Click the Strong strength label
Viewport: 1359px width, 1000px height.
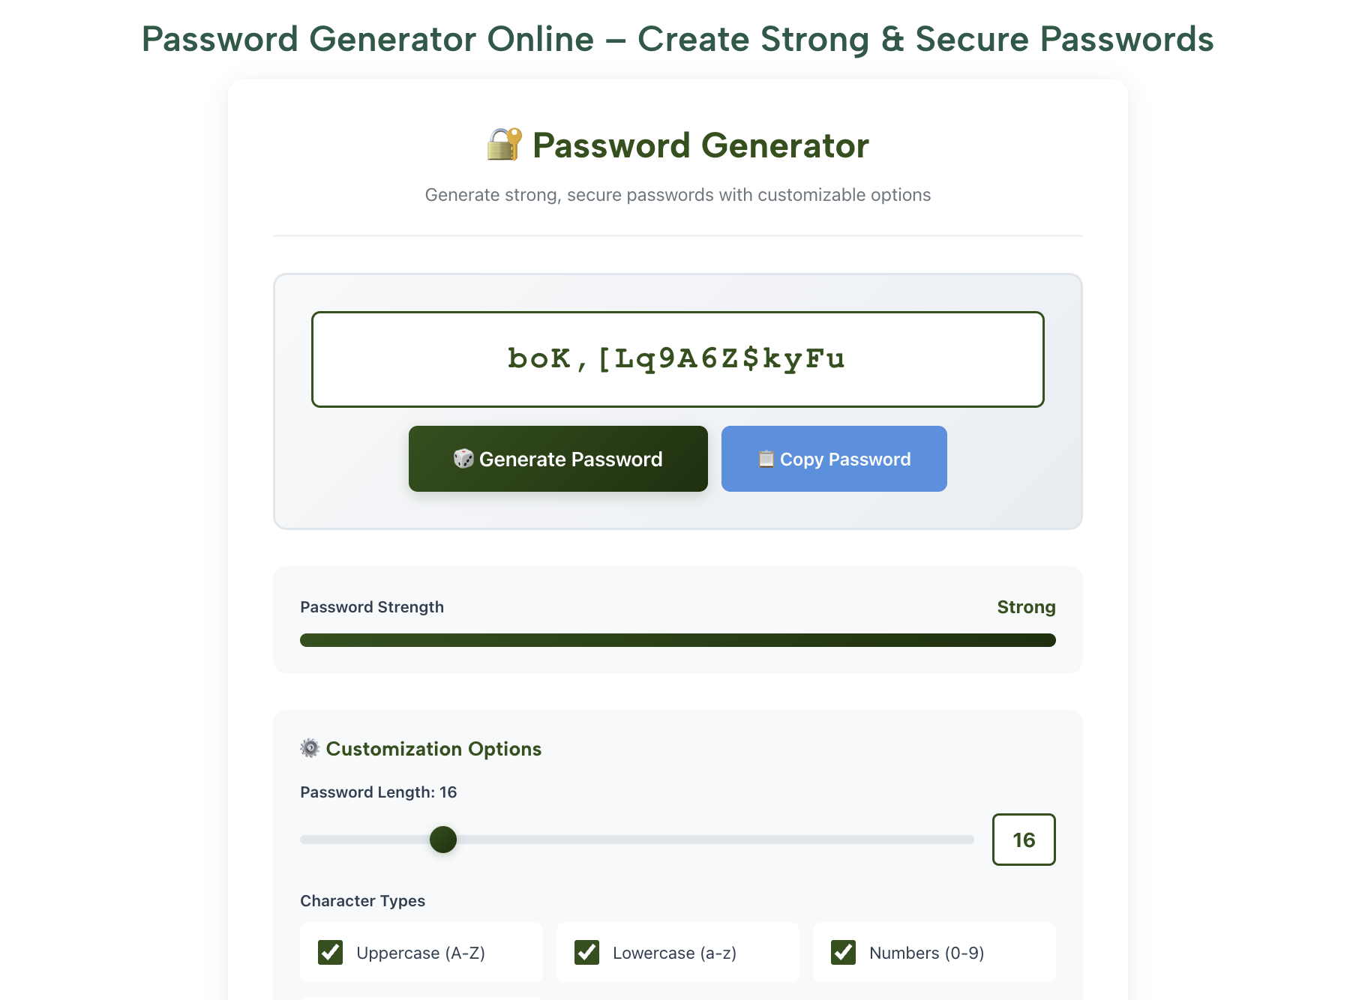click(1026, 606)
